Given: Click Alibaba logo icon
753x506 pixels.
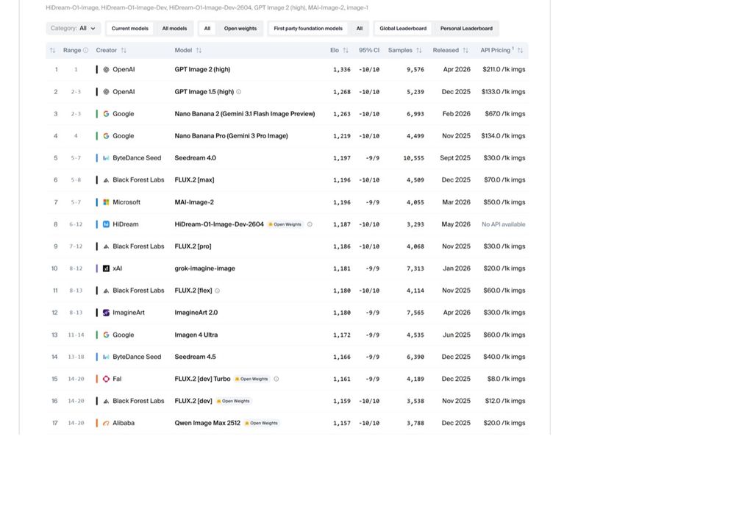Looking at the screenshot, I should pos(106,423).
